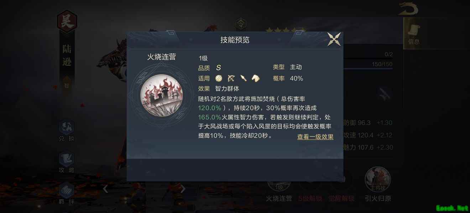Image resolution: width=470 pixels, height=213 pixels.
Task: Open the 信息 info scroll tab
Action: pos(414,33)
